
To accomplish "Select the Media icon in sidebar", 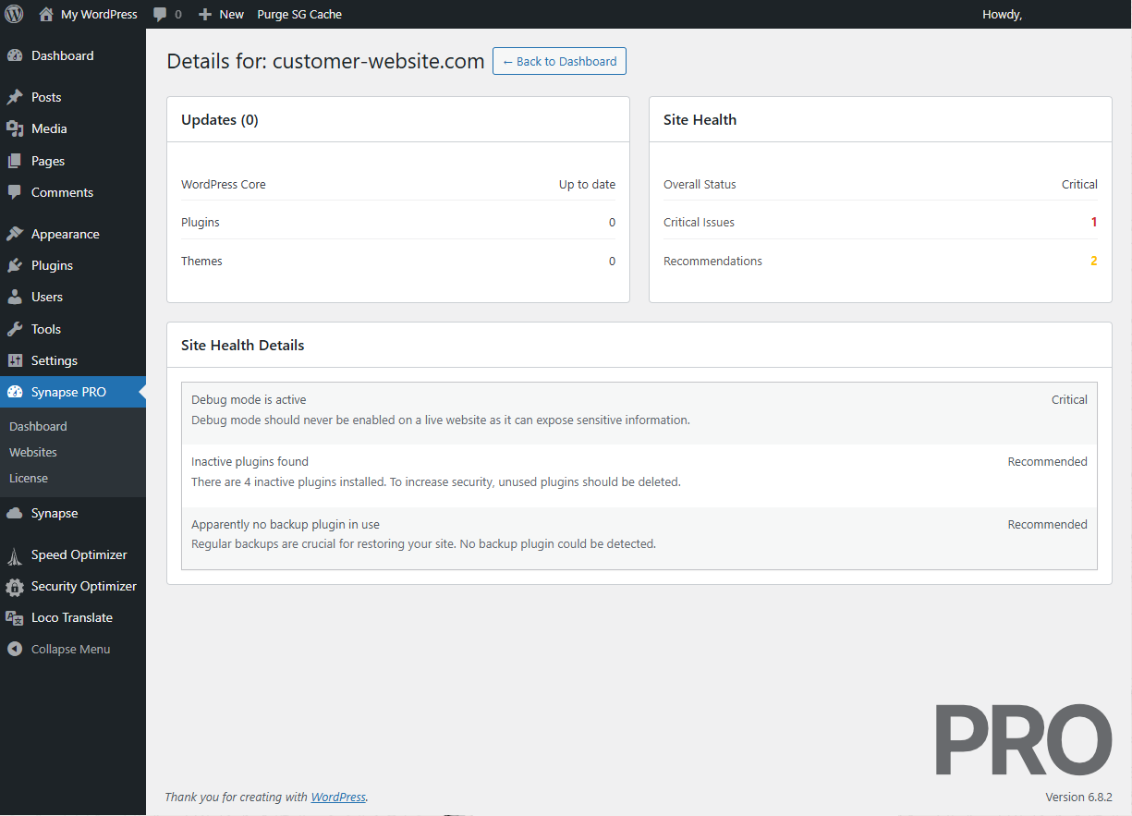I will [15, 128].
